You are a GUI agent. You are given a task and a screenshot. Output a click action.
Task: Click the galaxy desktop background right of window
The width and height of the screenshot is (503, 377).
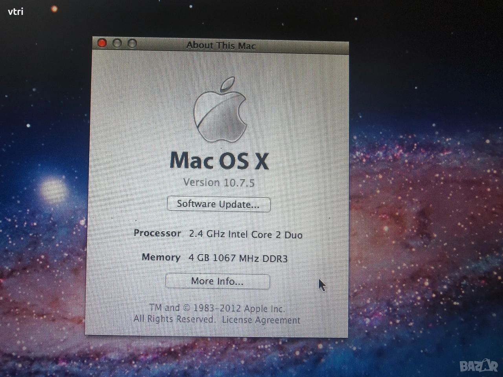click(x=424, y=196)
